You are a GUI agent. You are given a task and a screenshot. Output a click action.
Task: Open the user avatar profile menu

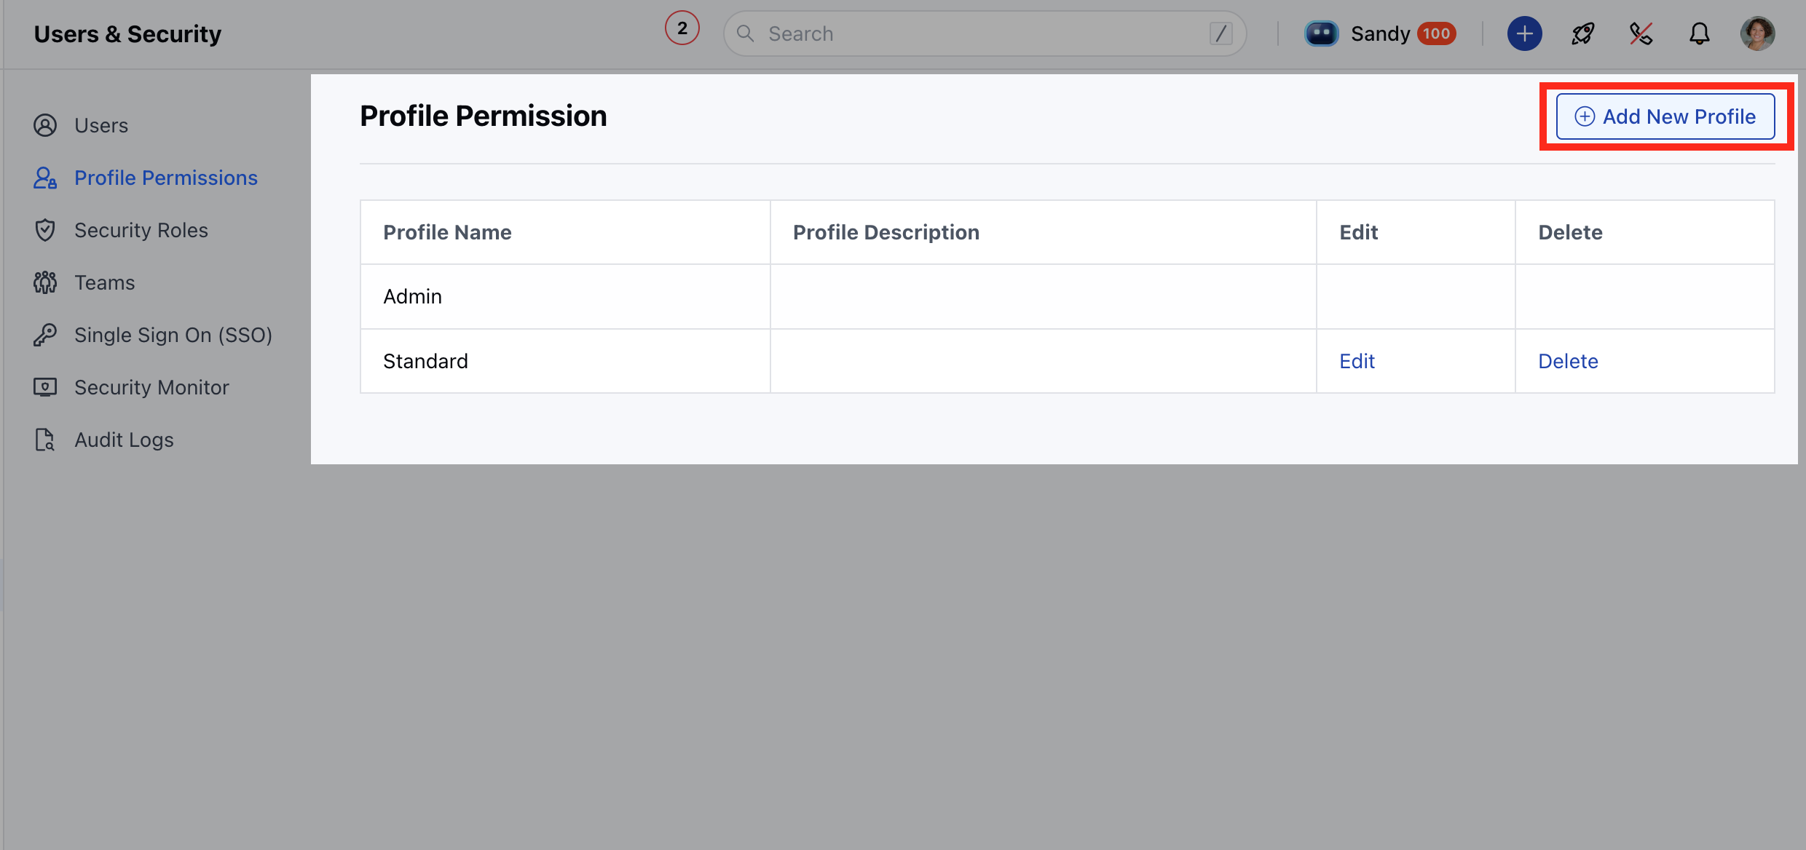click(1757, 33)
